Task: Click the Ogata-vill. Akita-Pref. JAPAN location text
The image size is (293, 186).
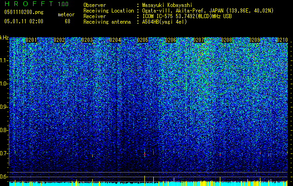Action: click(x=208, y=11)
